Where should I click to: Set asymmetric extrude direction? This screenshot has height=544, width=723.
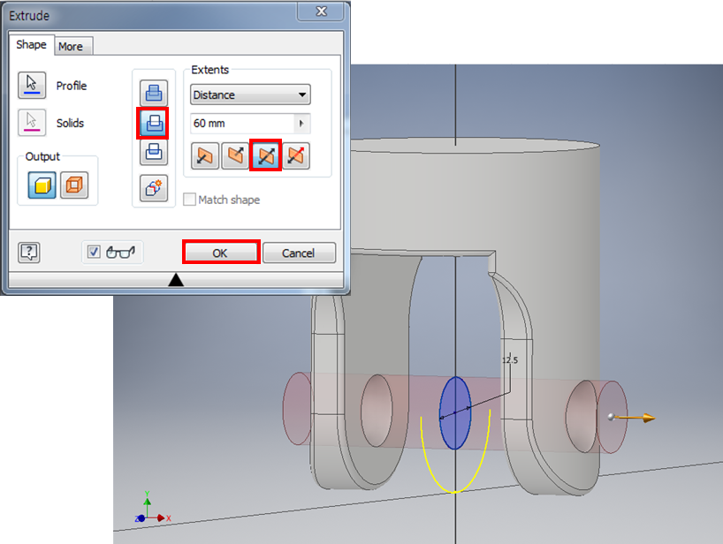click(x=296, y=156)
